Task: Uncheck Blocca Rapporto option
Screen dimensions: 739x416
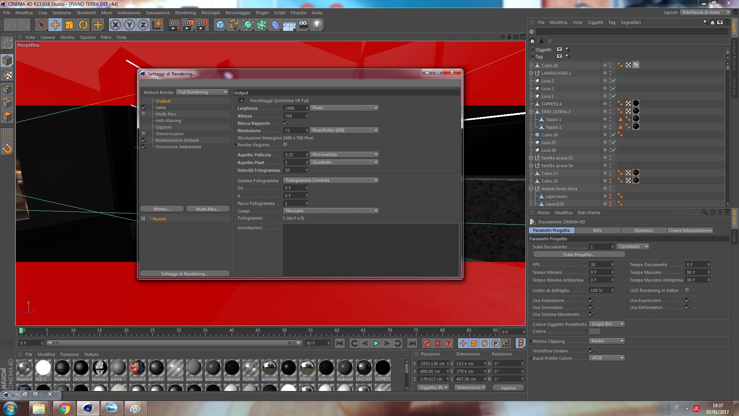Action: click(286, 123)
